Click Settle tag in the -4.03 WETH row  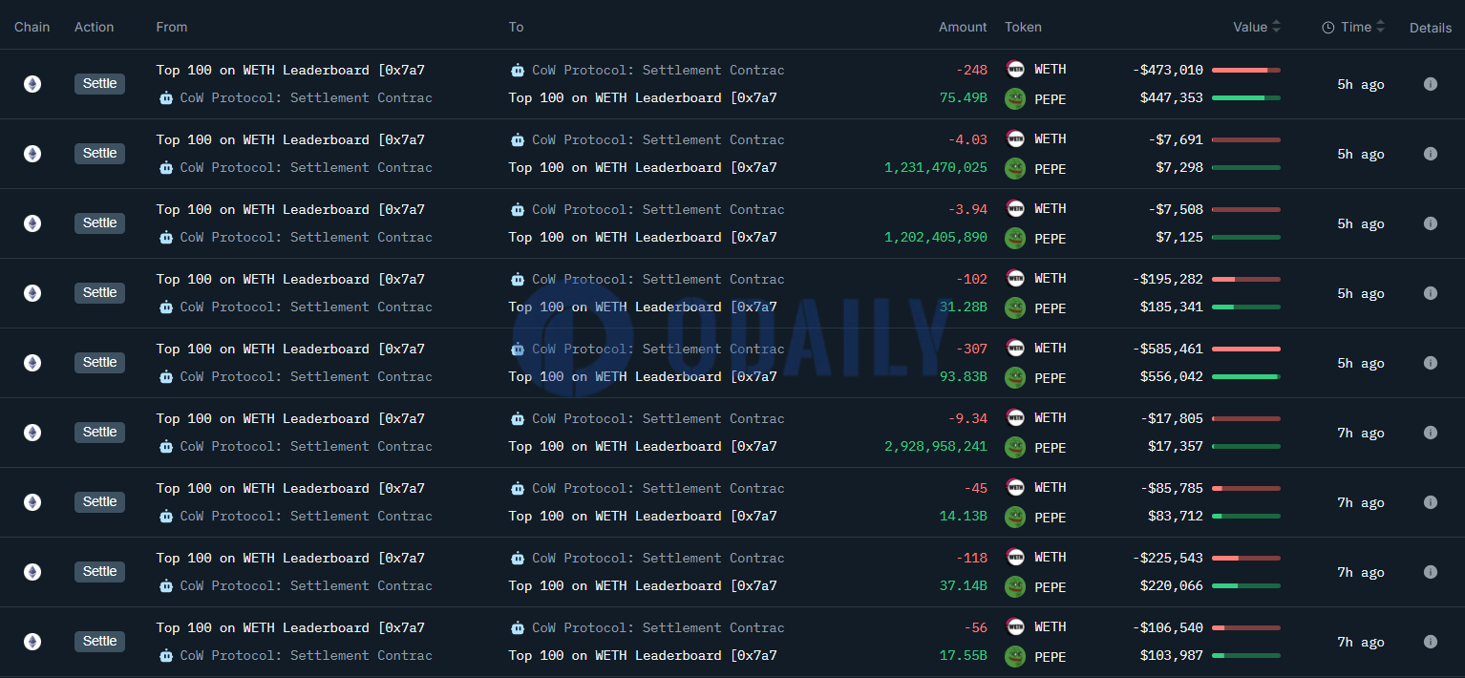99,154
